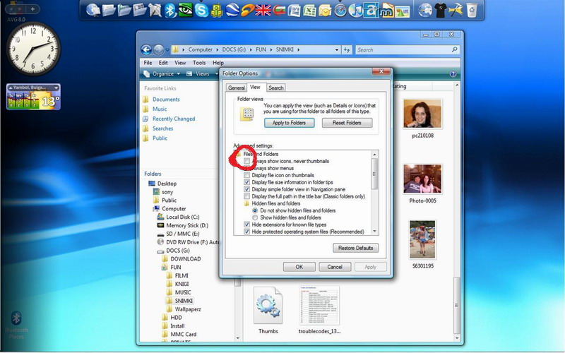Image resolution: width=565 pixels, height=353 pixels.
Task: Expand the breadcrumb arrow after Computer
Action: pos(217,49)
